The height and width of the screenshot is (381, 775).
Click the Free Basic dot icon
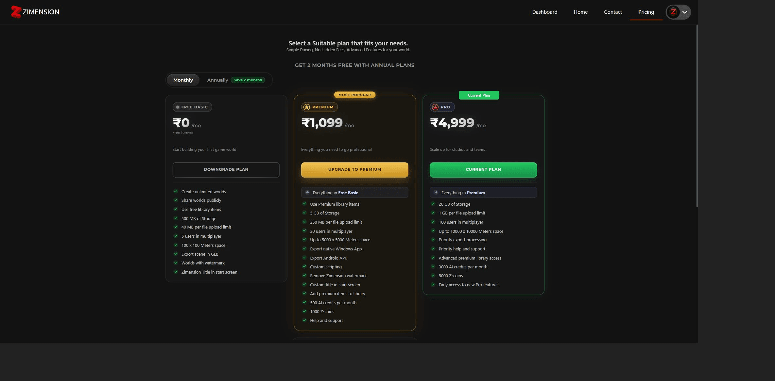(x=178, y=107)
